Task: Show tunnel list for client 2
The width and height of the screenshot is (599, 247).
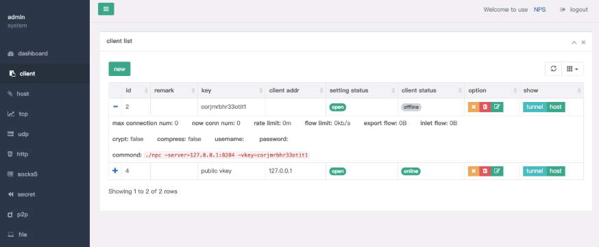Action: pos(535,107)
